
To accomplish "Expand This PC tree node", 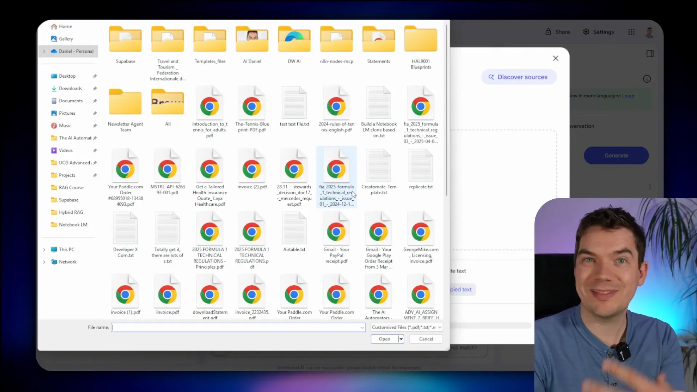I will [44, 249].
